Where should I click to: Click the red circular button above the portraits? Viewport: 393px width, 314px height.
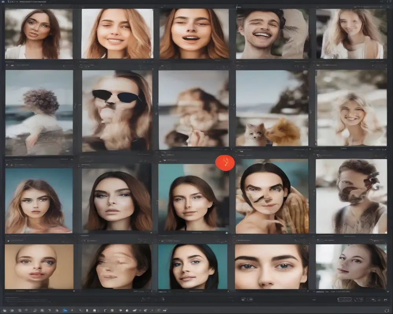click(225, 163)
